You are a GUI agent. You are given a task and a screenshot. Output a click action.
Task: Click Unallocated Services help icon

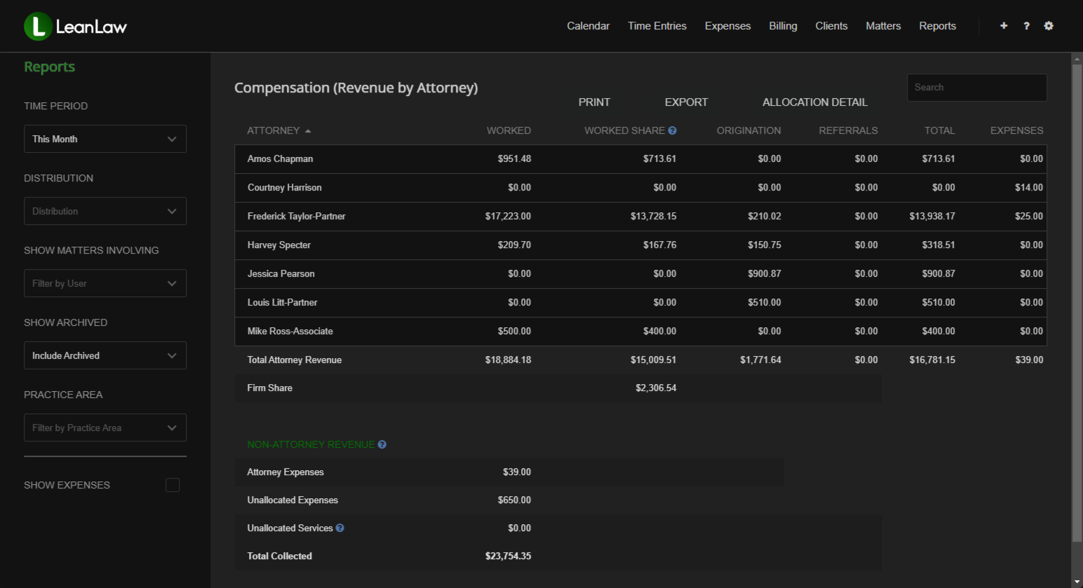[339, 528]
